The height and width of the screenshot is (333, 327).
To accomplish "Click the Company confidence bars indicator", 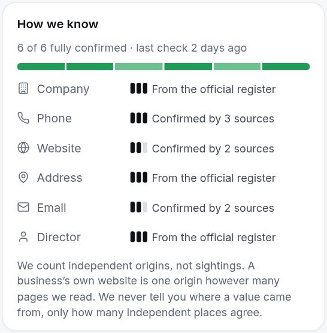I will 139,88.
